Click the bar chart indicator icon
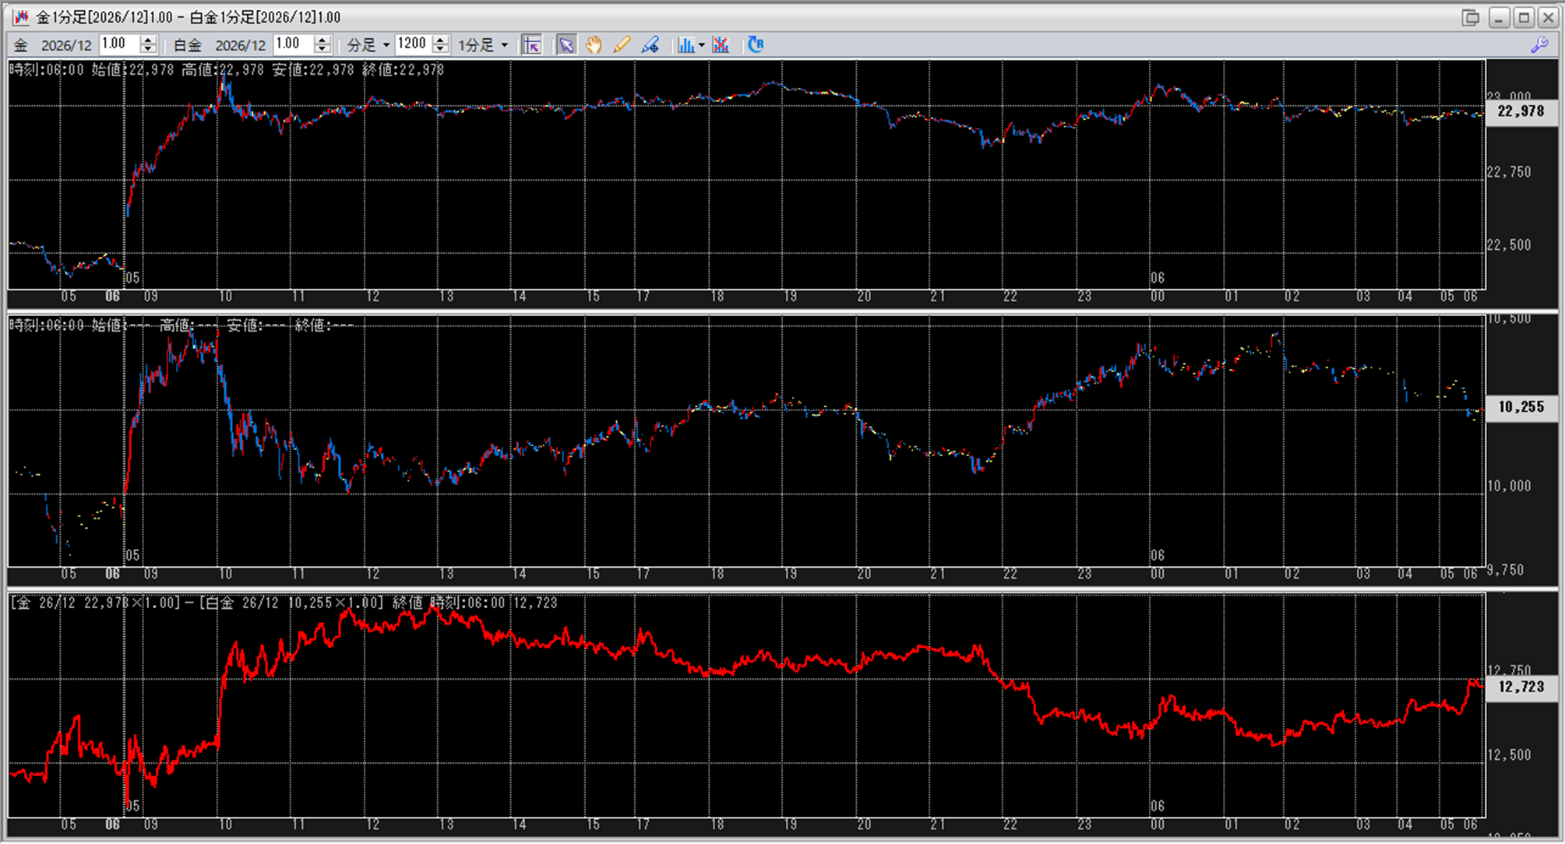 coord(686,45)
